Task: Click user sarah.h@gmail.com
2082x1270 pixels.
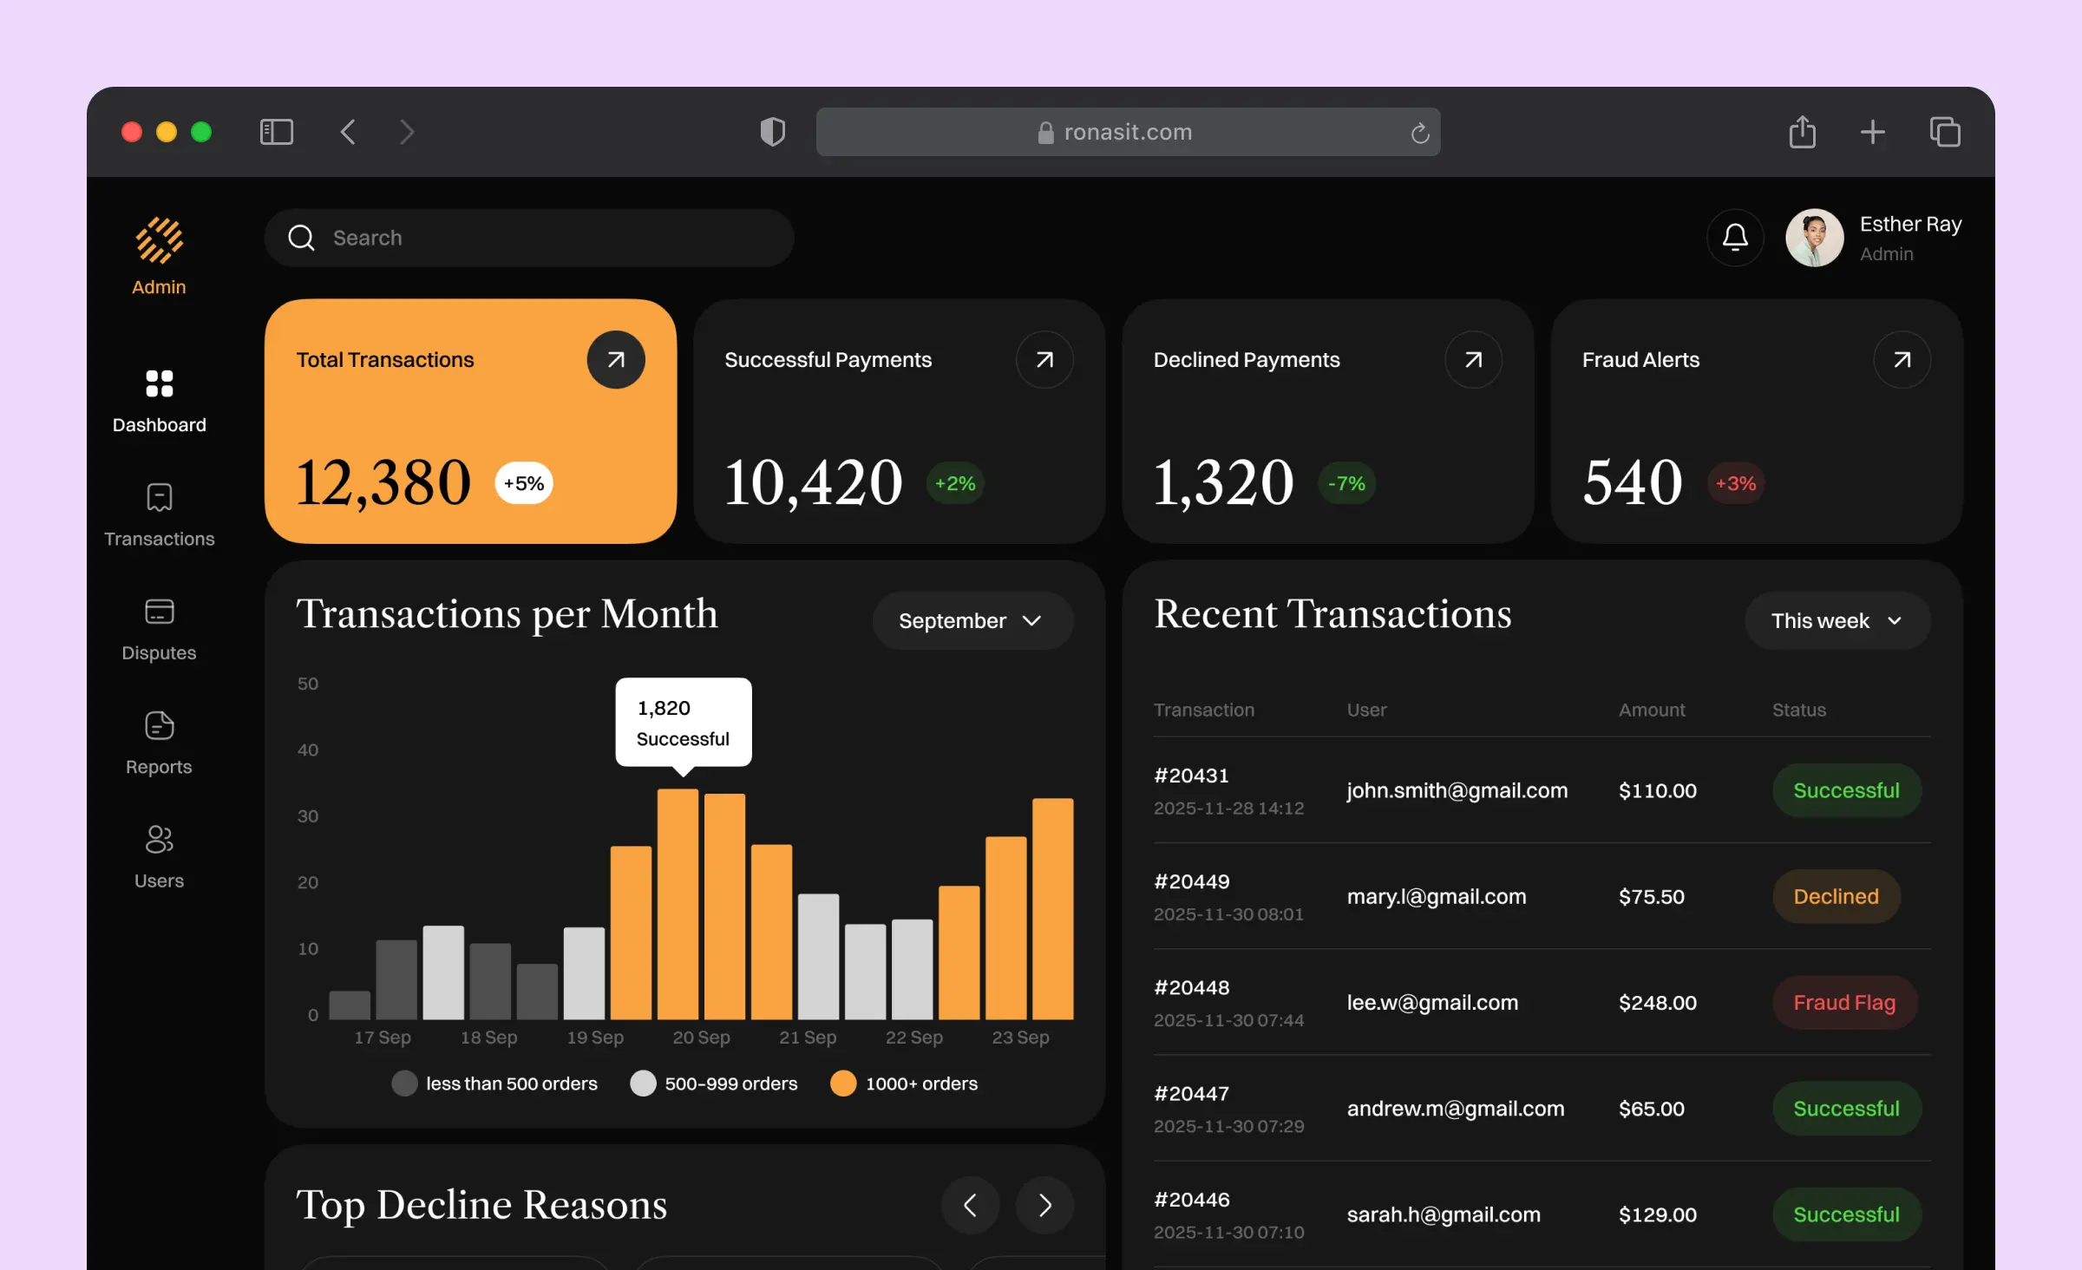Action: point(1444,1214)
